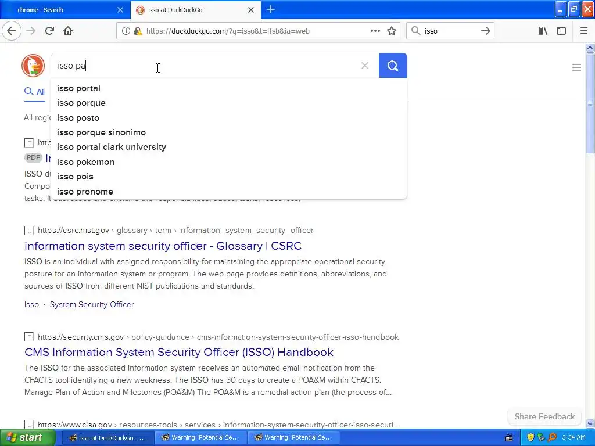Choose suggestion 'isso pronome'
The image size is (595, 446).
coord(229,192)
